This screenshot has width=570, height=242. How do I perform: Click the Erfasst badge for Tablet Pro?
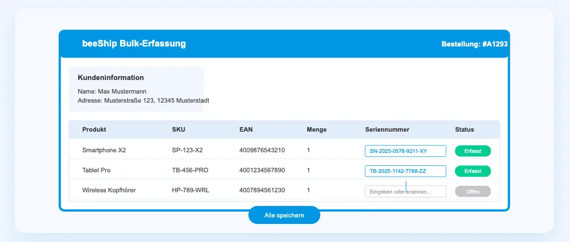[473, 171]
